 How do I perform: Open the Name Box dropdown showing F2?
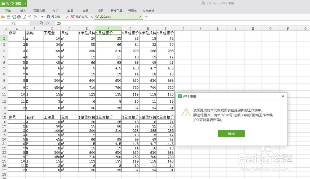coord(29,23)
